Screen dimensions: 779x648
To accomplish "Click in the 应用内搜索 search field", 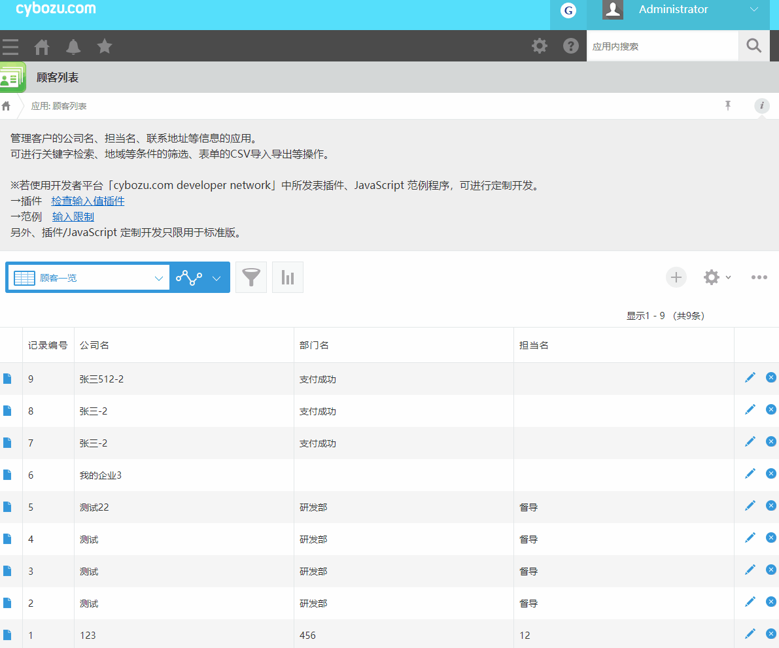I will point(663,46).
